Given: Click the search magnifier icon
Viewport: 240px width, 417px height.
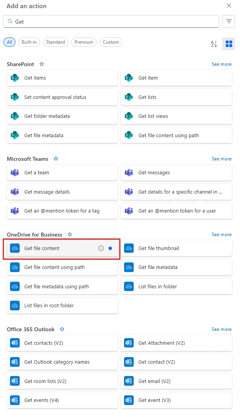Looking at the screenshot, I should (x=10, y=22).
